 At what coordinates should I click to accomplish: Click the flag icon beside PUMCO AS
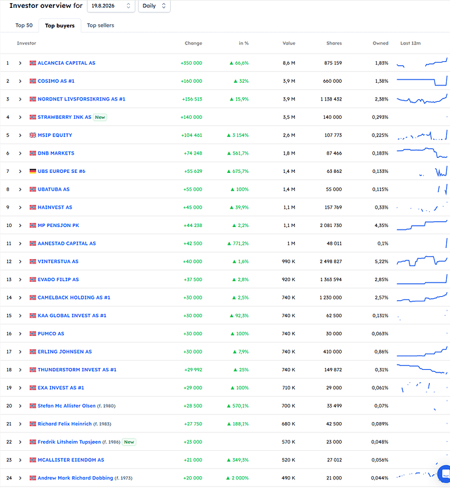(x=33, y=333)
